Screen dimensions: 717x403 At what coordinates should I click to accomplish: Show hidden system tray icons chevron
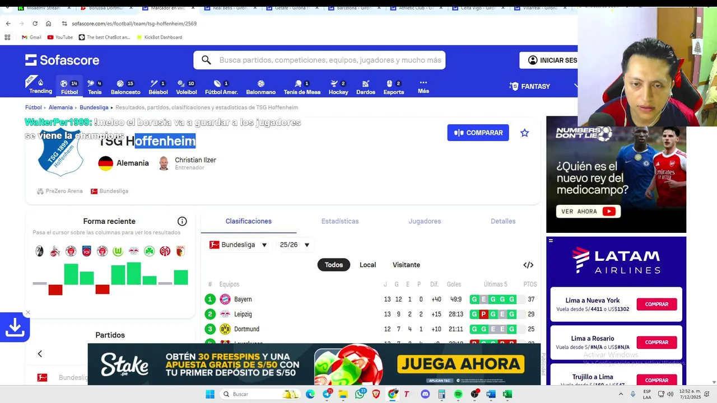[x=621, y=394]
